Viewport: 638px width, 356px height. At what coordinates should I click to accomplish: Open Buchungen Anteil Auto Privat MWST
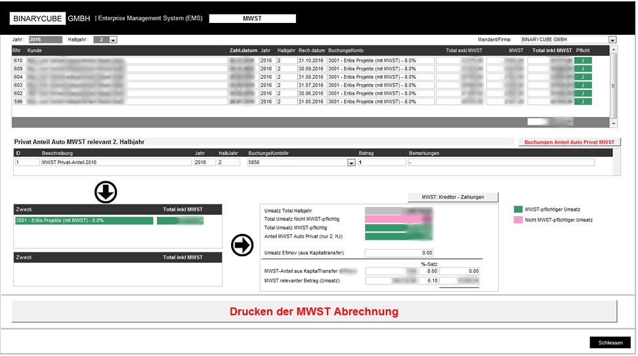(569, 142)
